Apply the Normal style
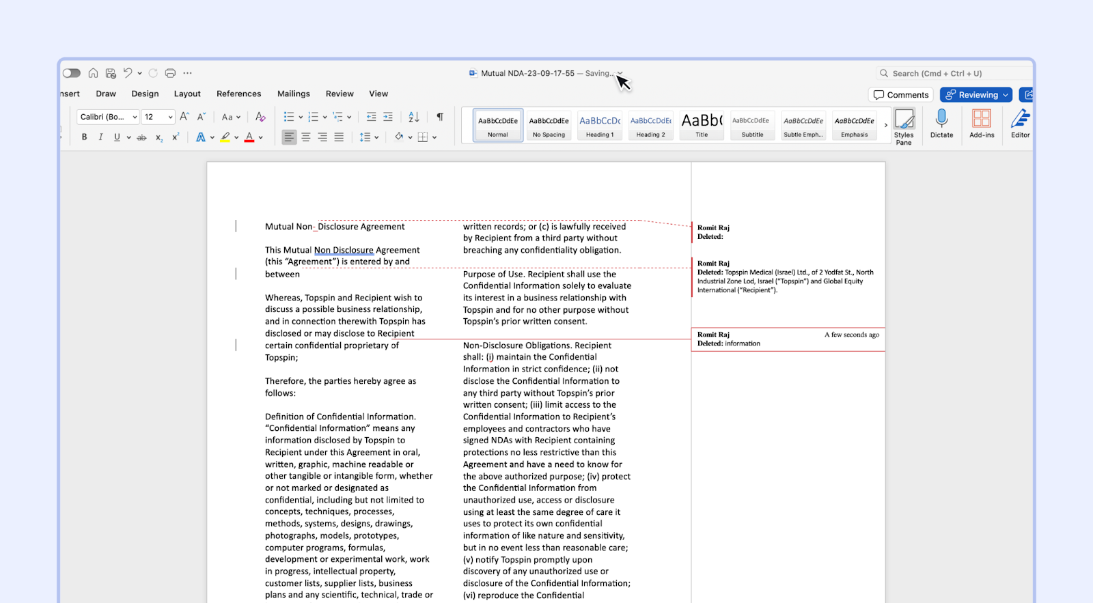Viewport: 1093px width, 603px height. coord(498,125)
